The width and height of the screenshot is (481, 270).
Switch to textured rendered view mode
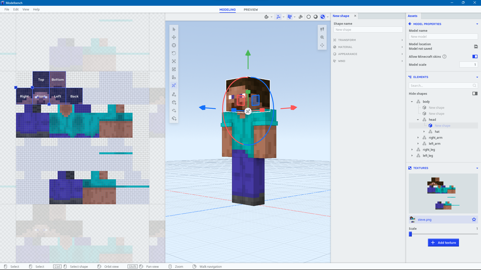[x=323, y=17]
